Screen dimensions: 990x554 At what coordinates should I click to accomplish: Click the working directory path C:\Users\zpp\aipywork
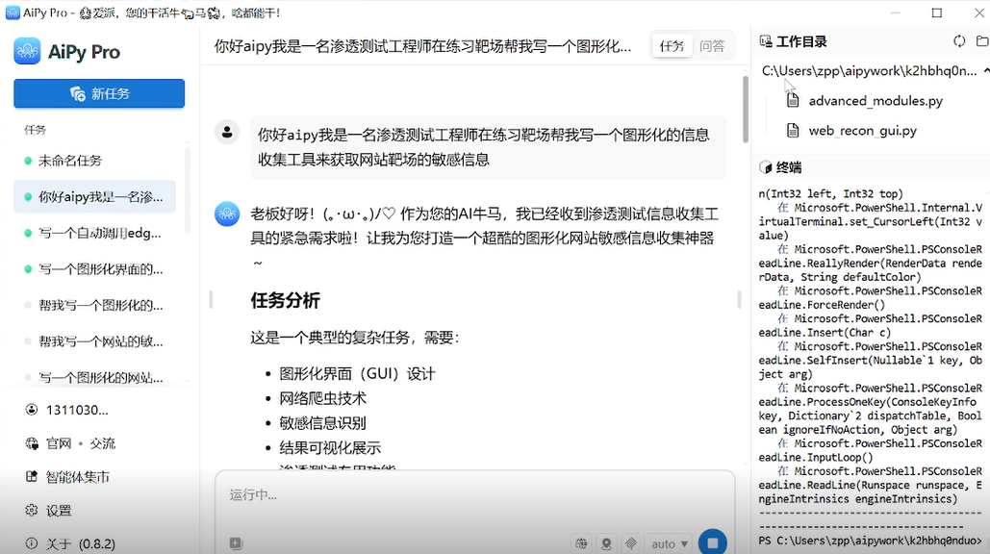tap(869, 70)
